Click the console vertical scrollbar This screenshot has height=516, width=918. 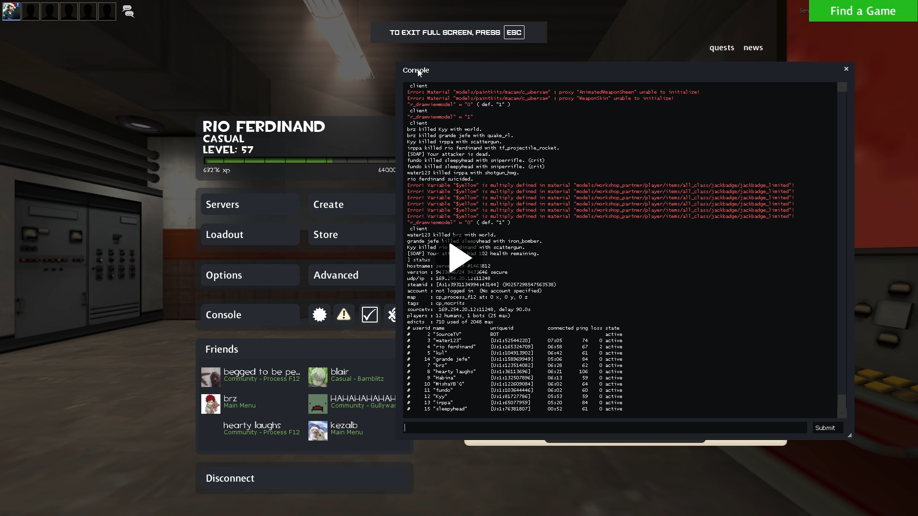pos(842,402)
